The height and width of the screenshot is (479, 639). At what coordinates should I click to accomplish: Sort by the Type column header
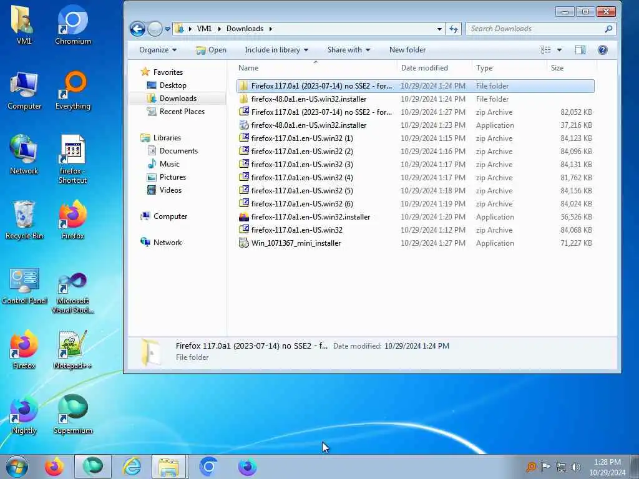point(509,68)
